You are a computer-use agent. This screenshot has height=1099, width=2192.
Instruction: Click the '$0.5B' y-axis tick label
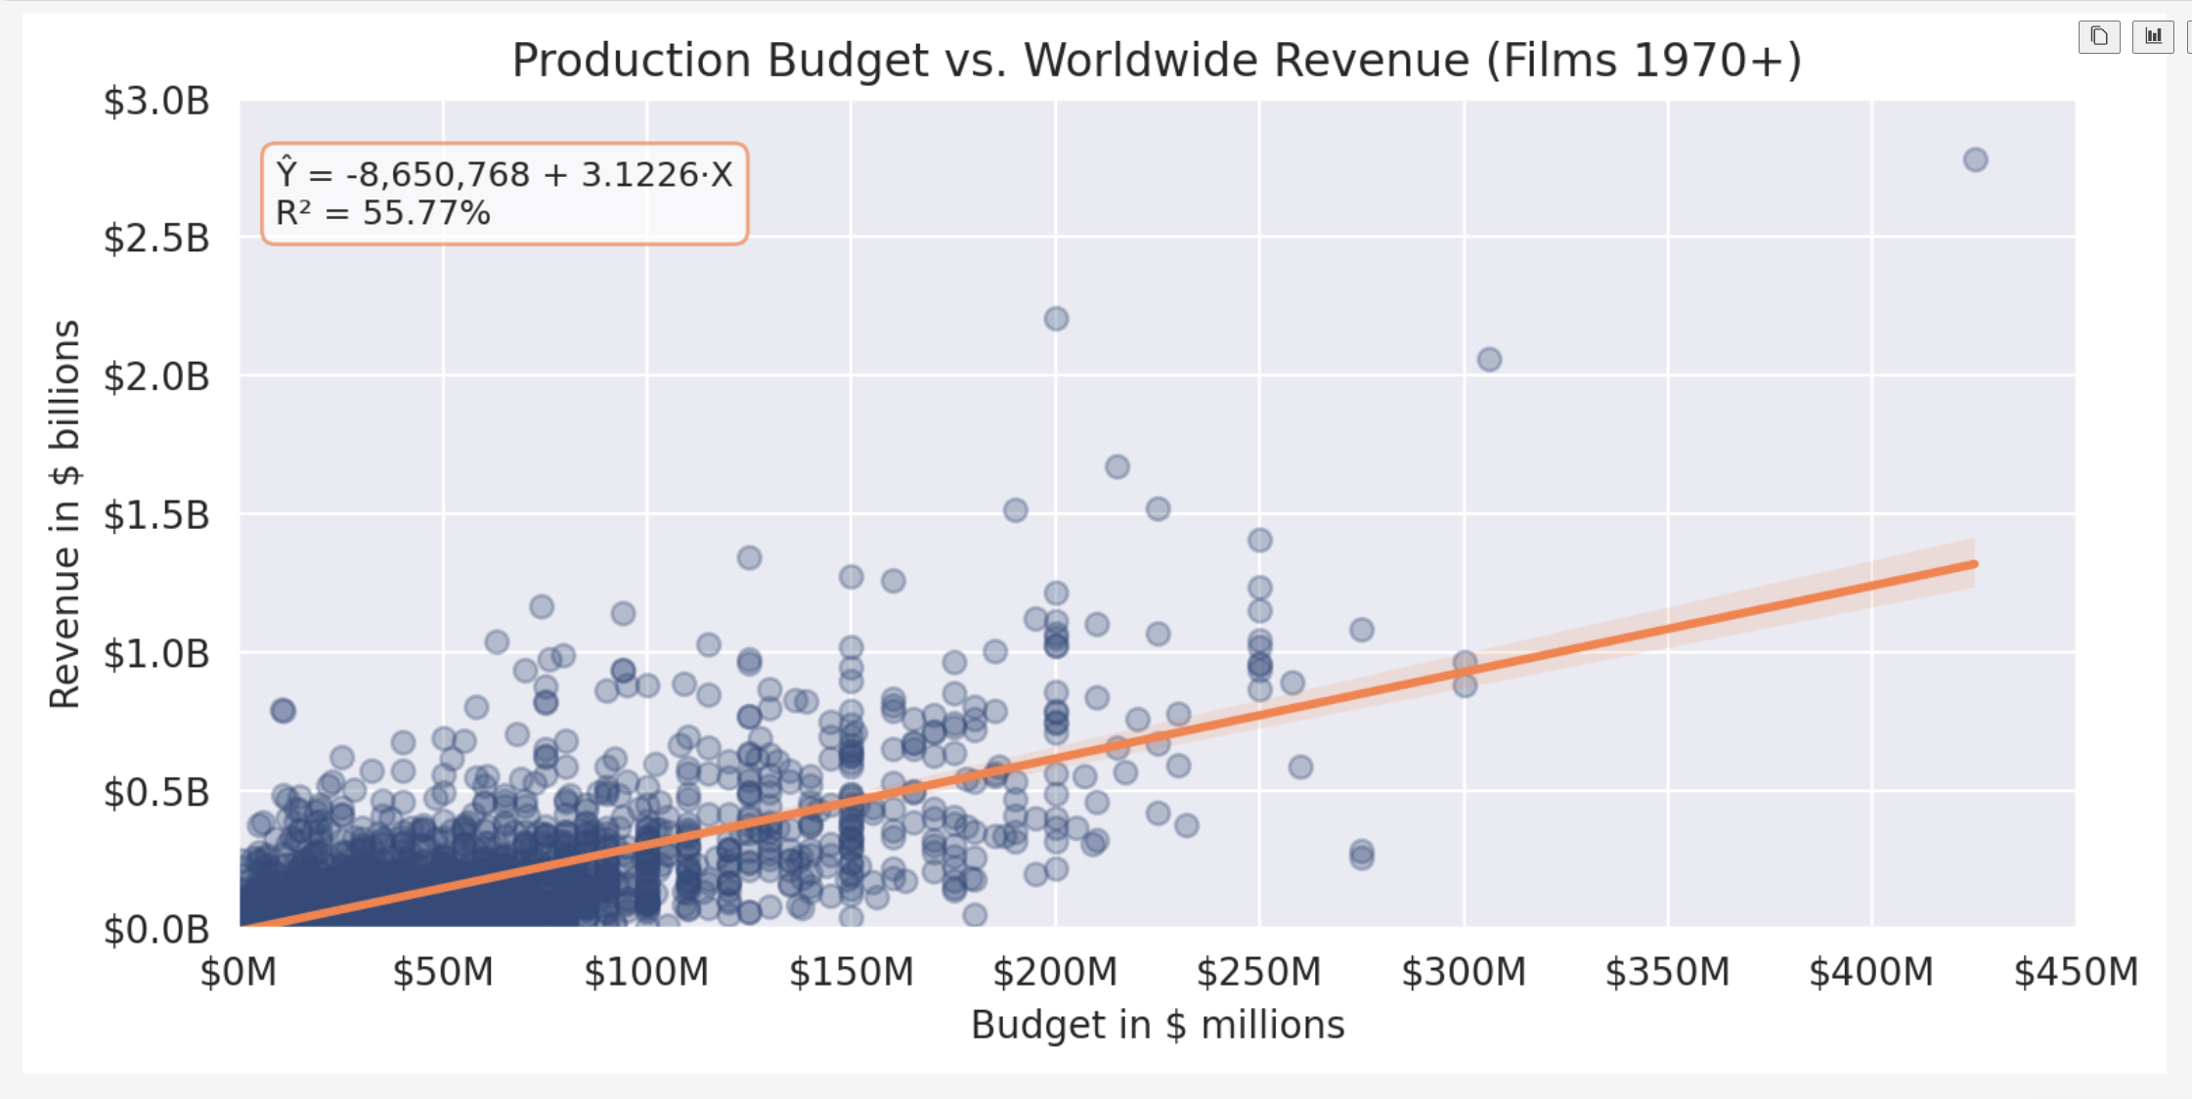coord(156,792)
